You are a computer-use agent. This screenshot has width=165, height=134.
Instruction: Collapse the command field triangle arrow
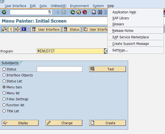(x=57, y=12)
